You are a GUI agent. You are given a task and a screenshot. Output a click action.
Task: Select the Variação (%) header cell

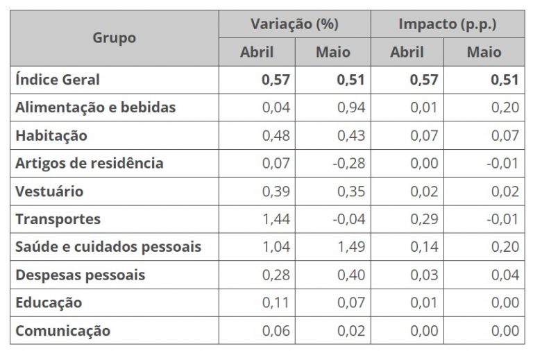294,24
